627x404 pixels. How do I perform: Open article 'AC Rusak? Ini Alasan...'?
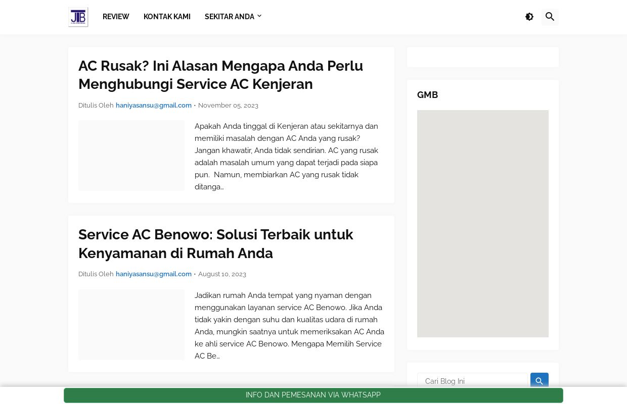220,75
